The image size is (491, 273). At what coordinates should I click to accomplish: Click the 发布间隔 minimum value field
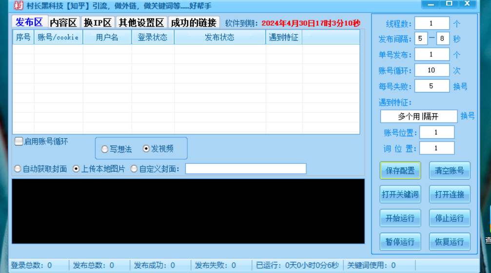click(421, 38)
